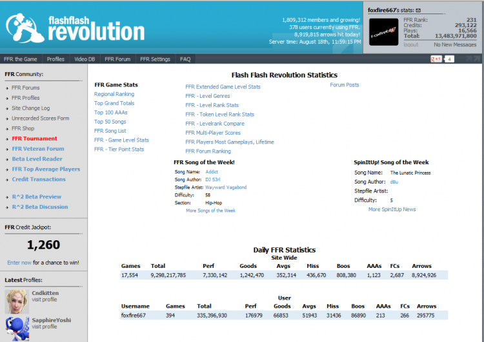Open More SpinItUp News link
The image size is (484, 342).
[x=392, y=209]
